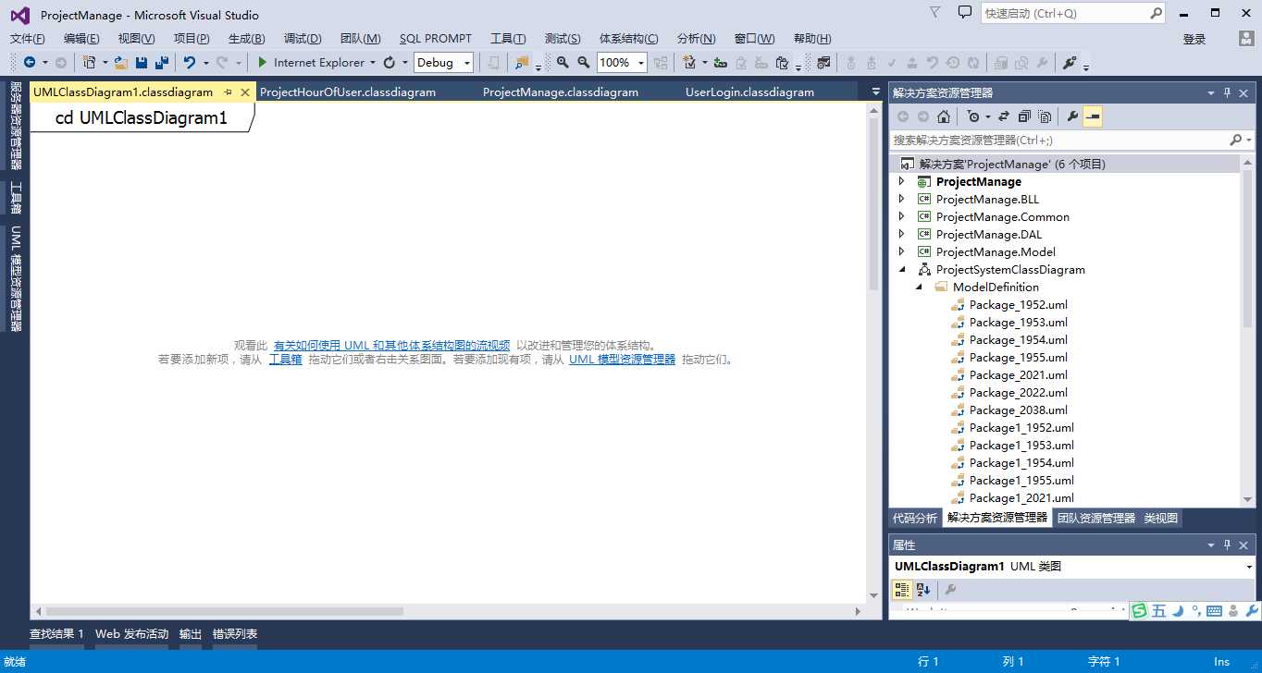Open the Internet Explorer browser dropdown arrow

373,63
